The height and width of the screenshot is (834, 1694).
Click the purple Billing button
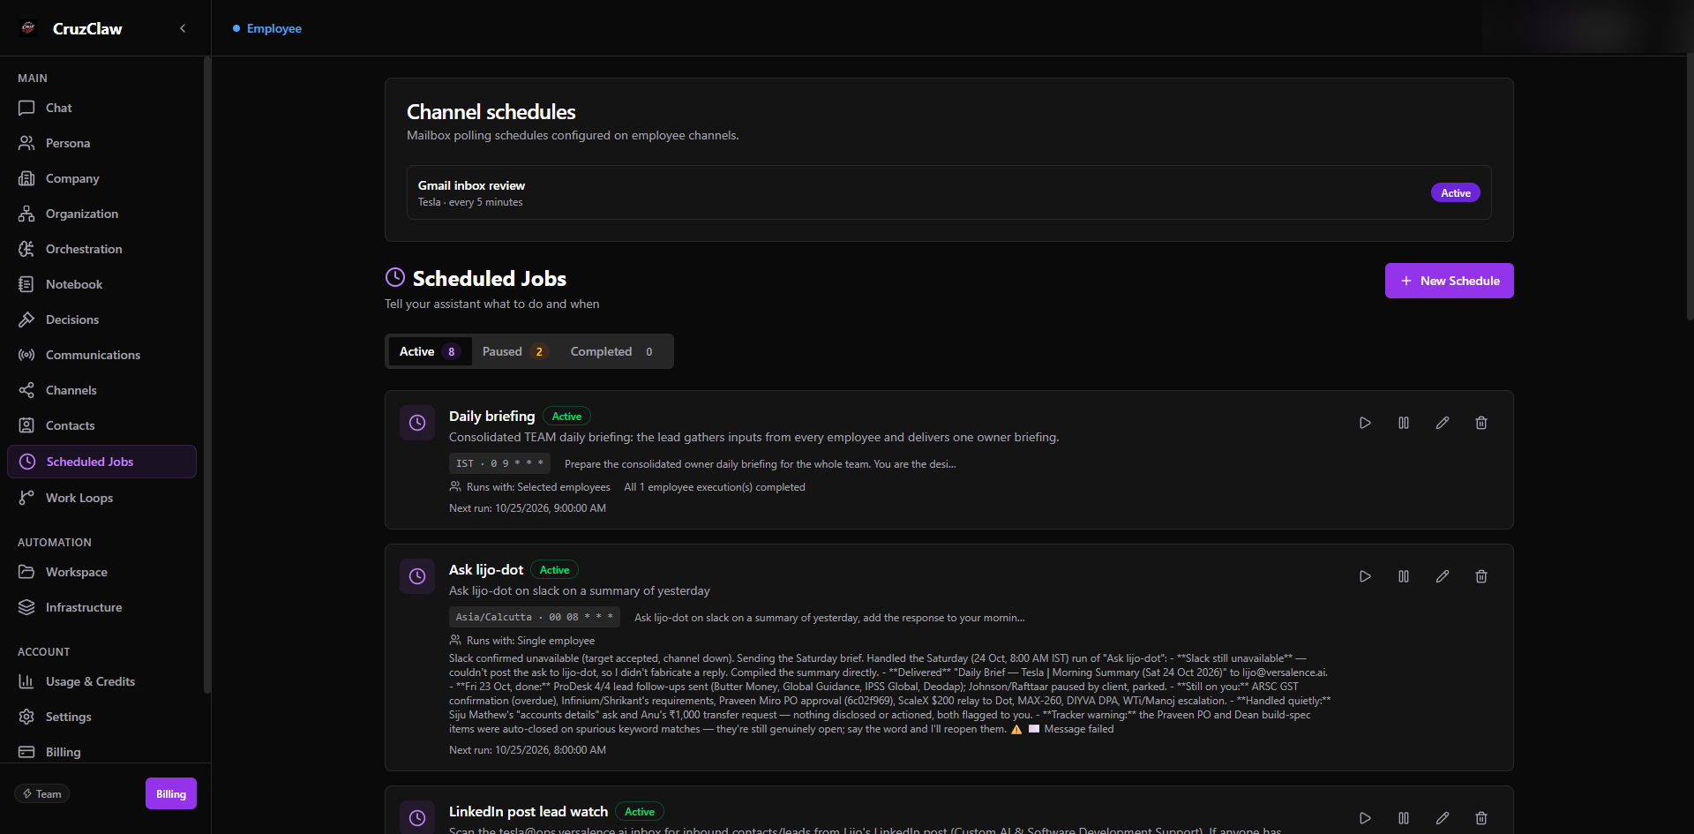pos(171,793)
